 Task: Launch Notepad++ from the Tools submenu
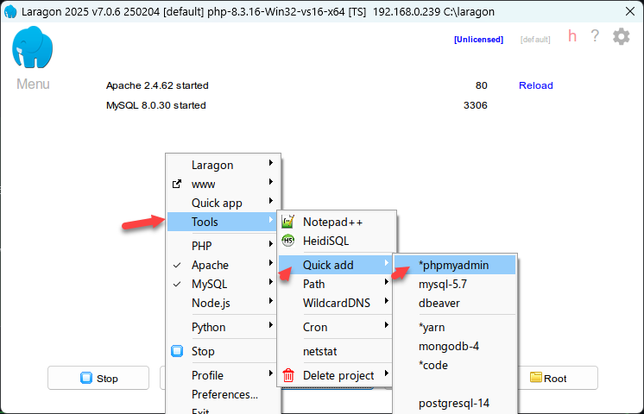(332, 222)
